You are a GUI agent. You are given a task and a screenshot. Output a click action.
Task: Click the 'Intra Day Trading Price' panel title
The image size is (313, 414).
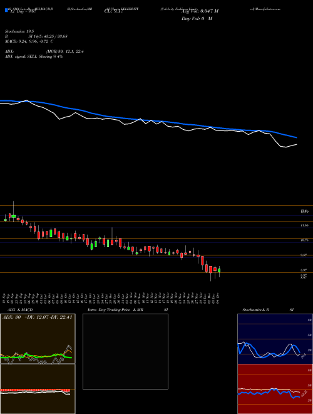[109, 310]
